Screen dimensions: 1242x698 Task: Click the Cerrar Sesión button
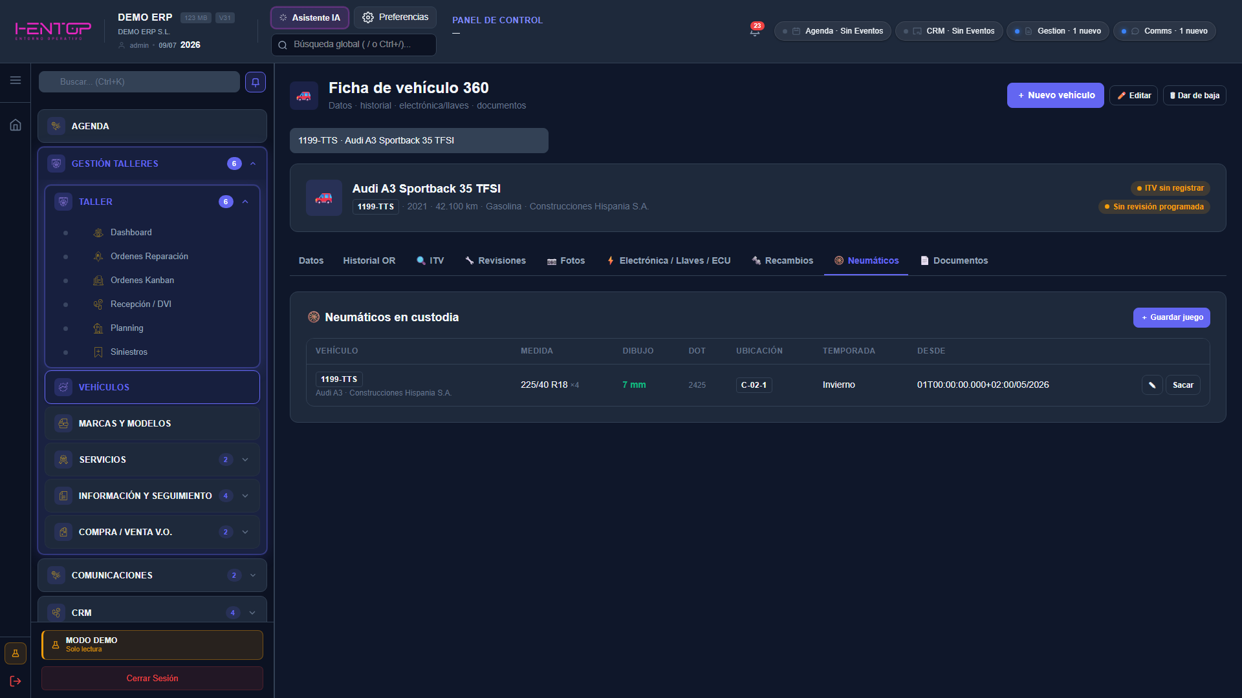[x=152, y=678]
